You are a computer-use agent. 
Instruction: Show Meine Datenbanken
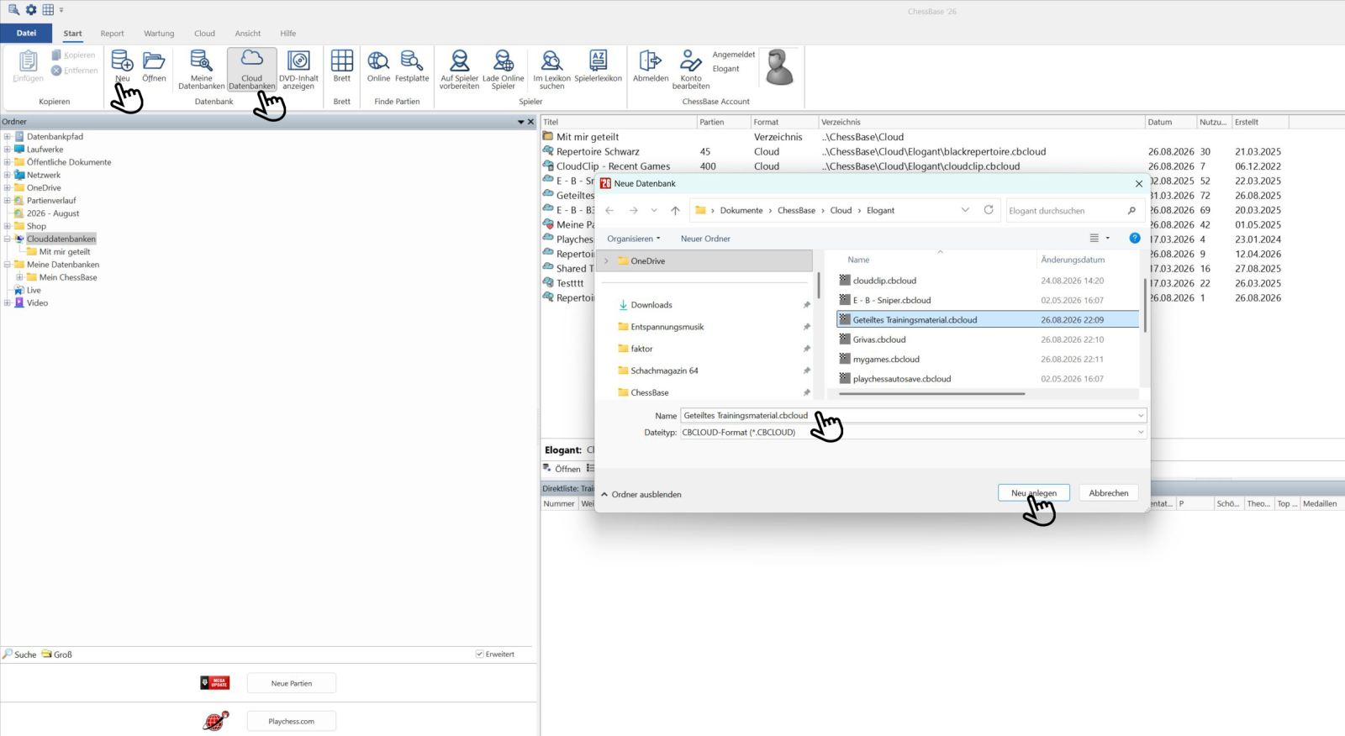click(202, 69)
